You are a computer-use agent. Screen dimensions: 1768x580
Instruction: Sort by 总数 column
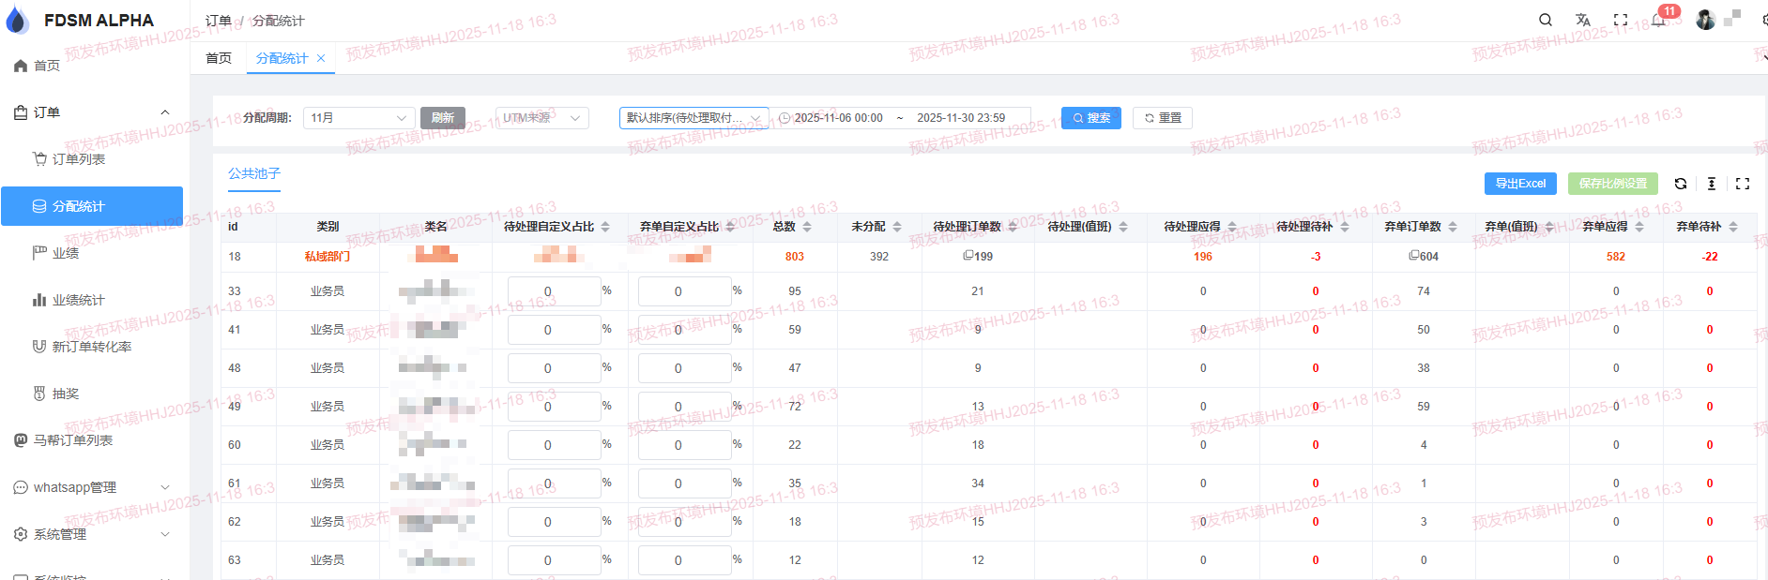click(x=807, y=227)
